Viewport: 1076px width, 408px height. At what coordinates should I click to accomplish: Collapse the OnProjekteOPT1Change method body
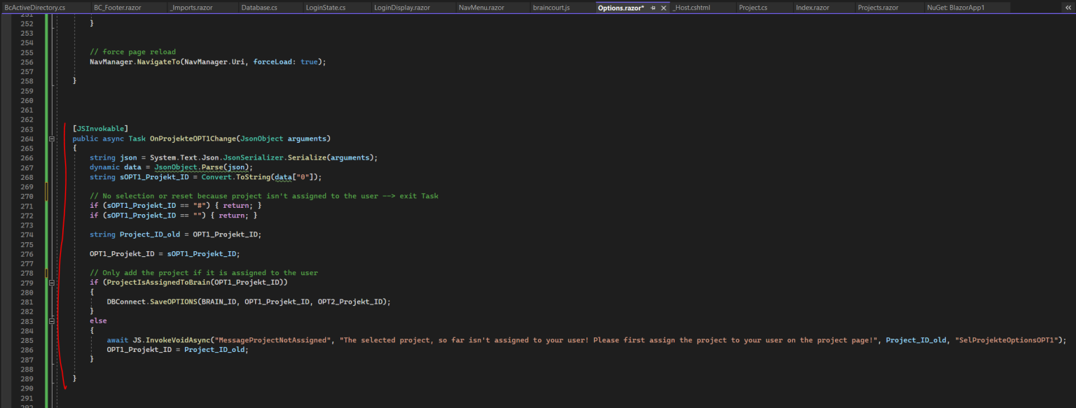click(52, 139)
